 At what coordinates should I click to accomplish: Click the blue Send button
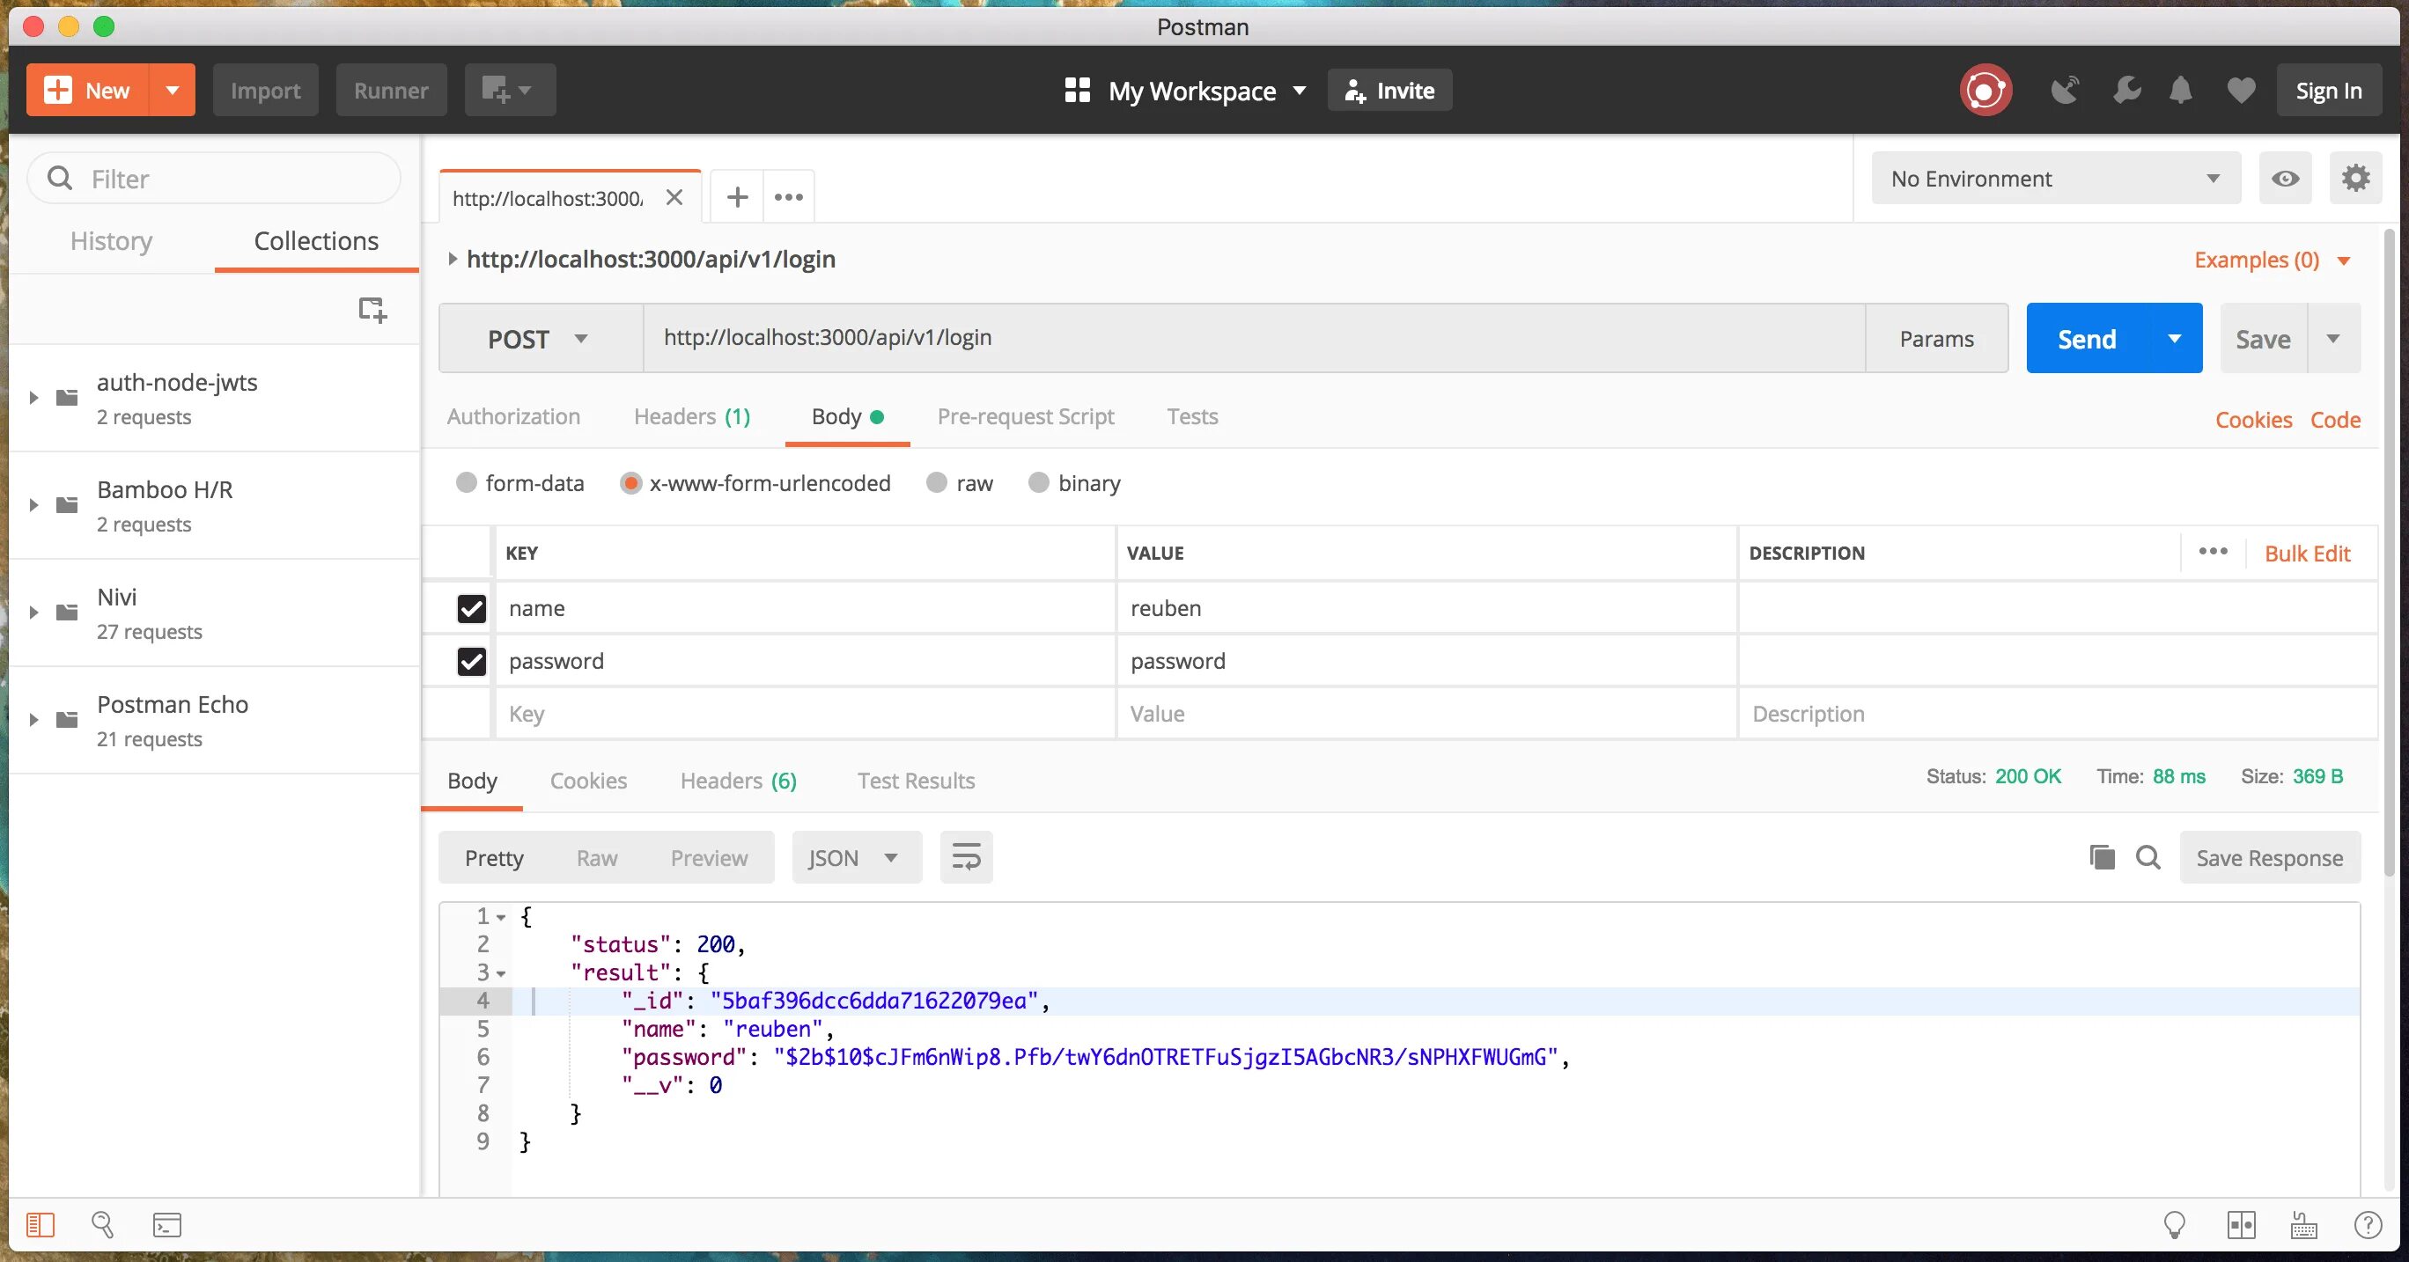2087,339
